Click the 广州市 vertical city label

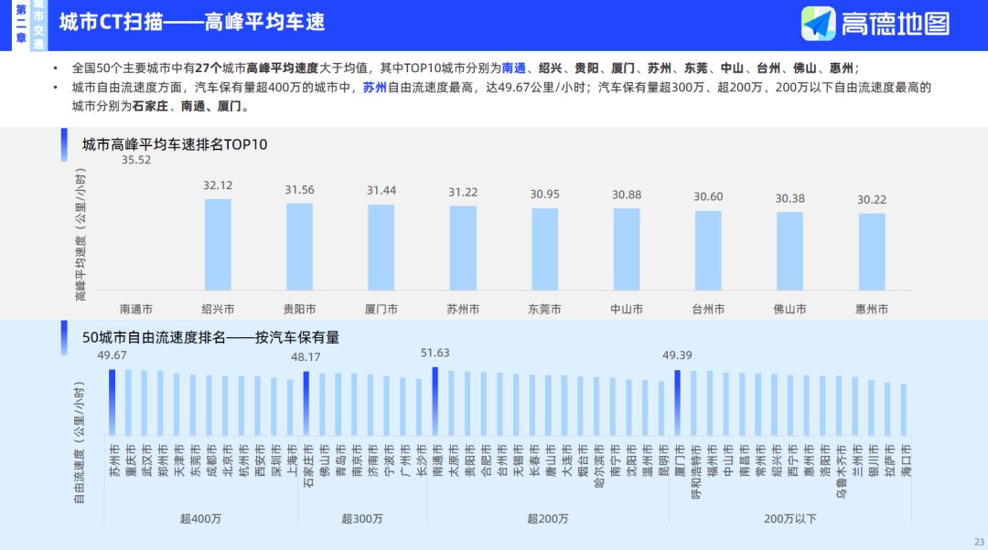coord(405,460)
